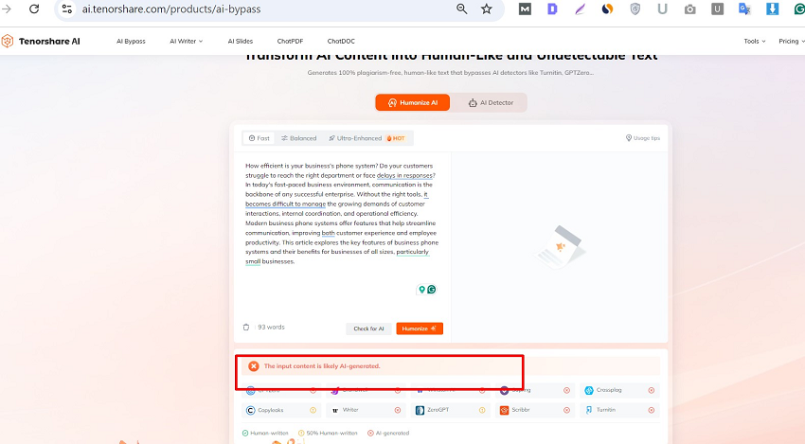Click the Scribbr detector icon
The width and height of the screenshot is (805, 444).
point(504,410)
